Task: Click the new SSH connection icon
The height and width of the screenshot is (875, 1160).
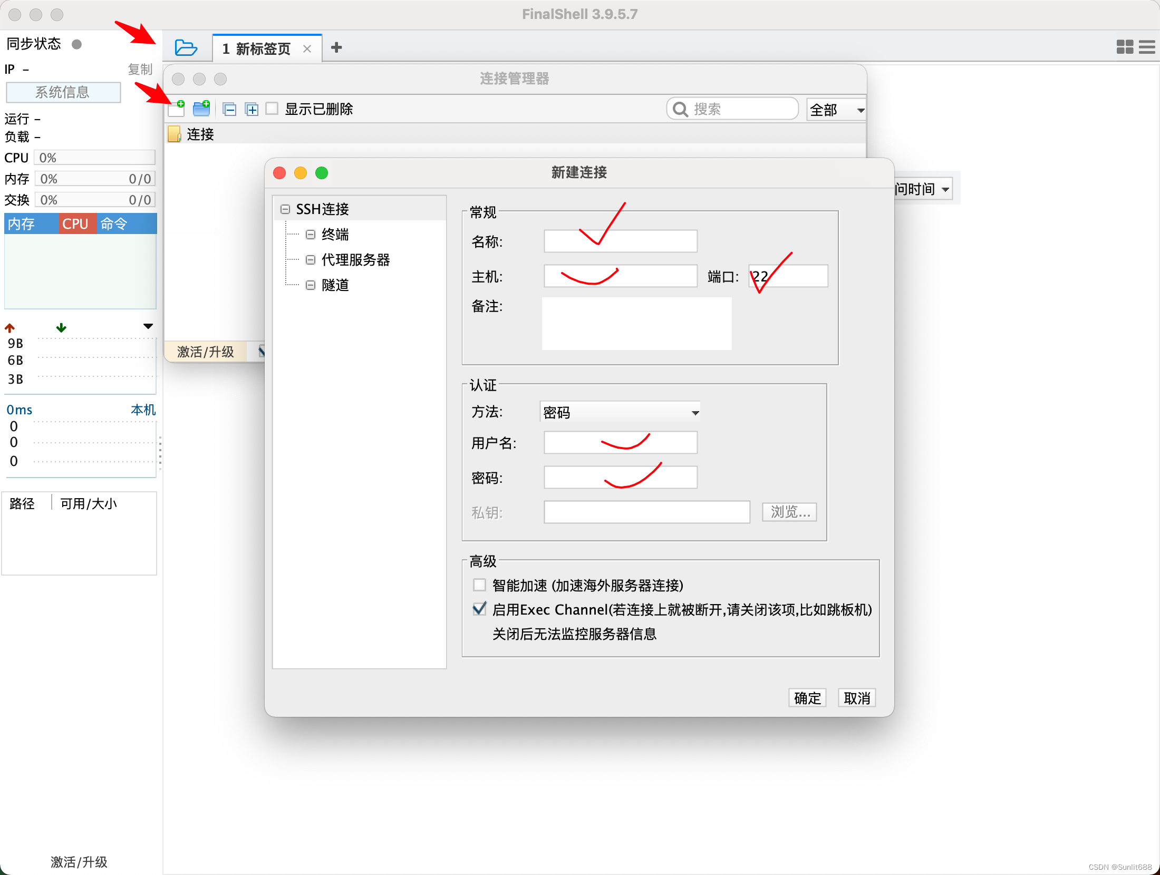Action: 177,109
